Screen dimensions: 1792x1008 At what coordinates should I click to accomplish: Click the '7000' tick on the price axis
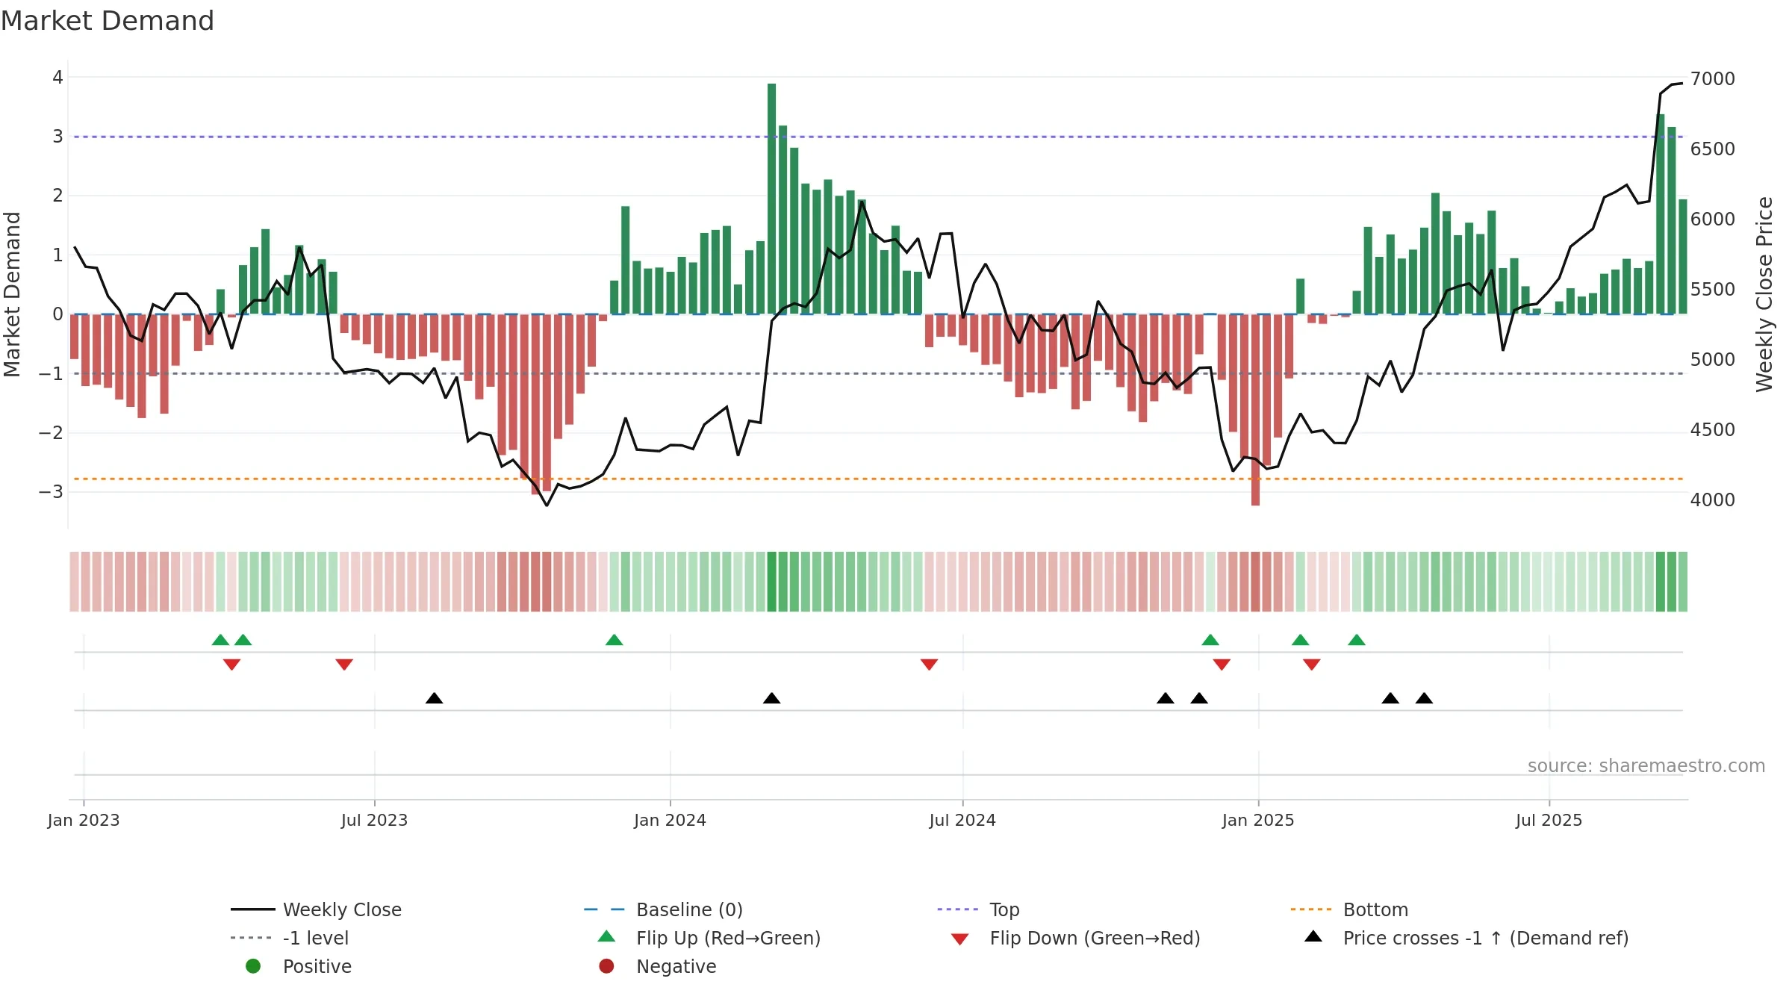pyautogui.click(x=1713, y=79)
